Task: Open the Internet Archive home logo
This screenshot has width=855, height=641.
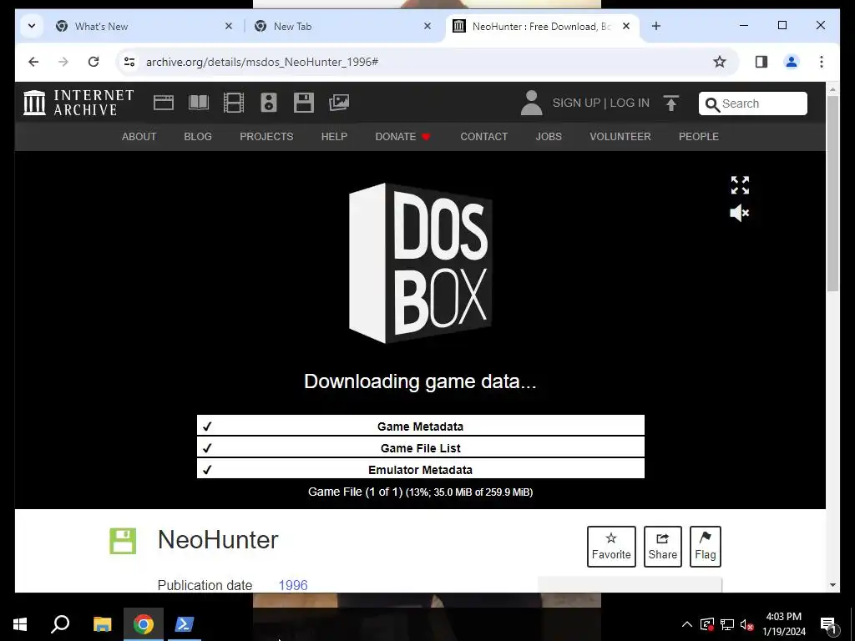Action: coord(78,103)
